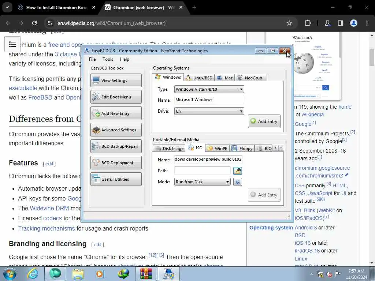Open Chrome three-dot menu

coord(367,23)
